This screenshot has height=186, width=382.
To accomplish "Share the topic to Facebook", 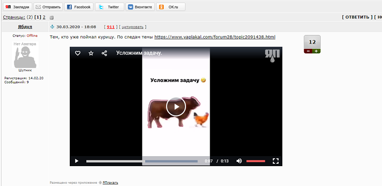I will point(79,7).
